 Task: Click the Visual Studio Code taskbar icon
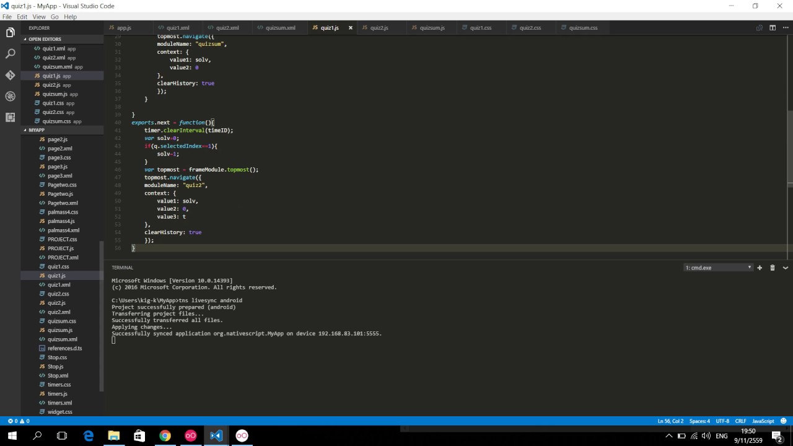point(216,435)
